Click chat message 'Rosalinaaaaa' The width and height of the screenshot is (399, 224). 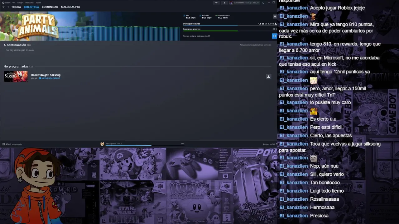pos(324,199)
